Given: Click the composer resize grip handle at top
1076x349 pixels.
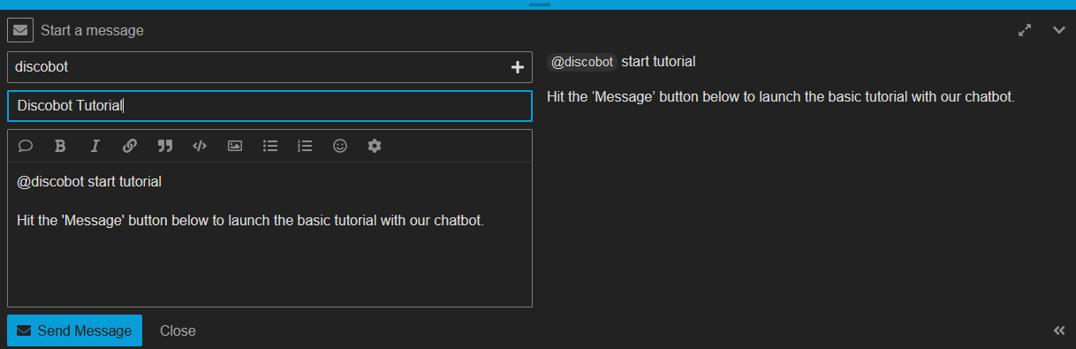Looking at the screenshot, I should pyautogui.click(x=539, y=4).
